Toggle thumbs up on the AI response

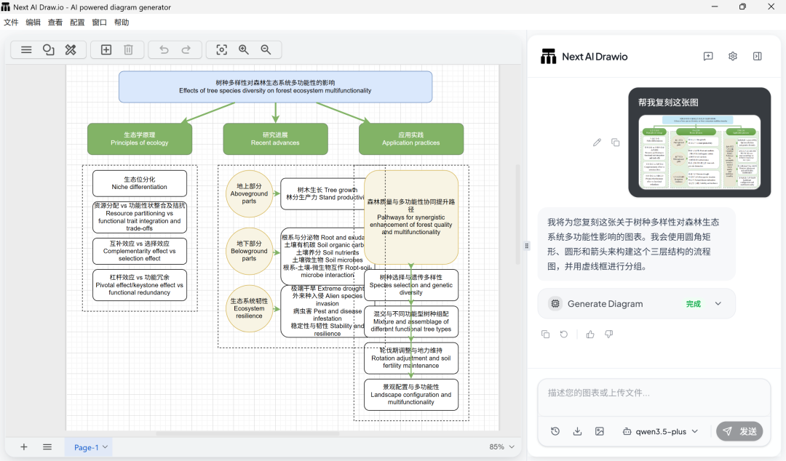click(x=590, y=334)
